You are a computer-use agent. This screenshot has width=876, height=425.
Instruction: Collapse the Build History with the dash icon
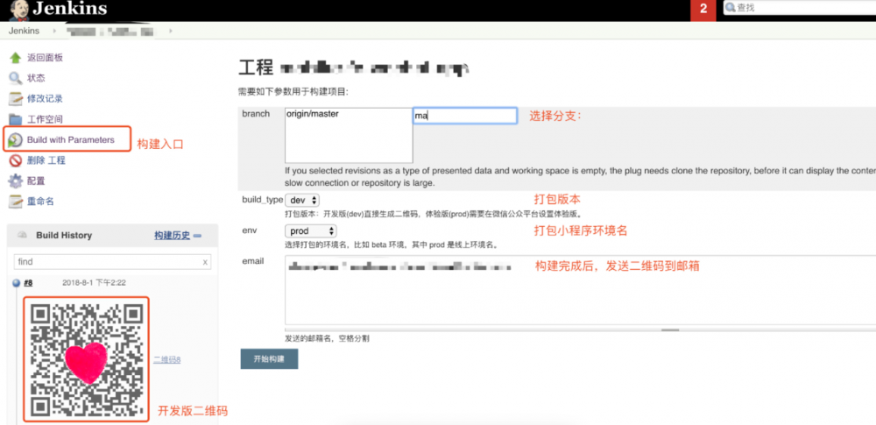(197, 236)
